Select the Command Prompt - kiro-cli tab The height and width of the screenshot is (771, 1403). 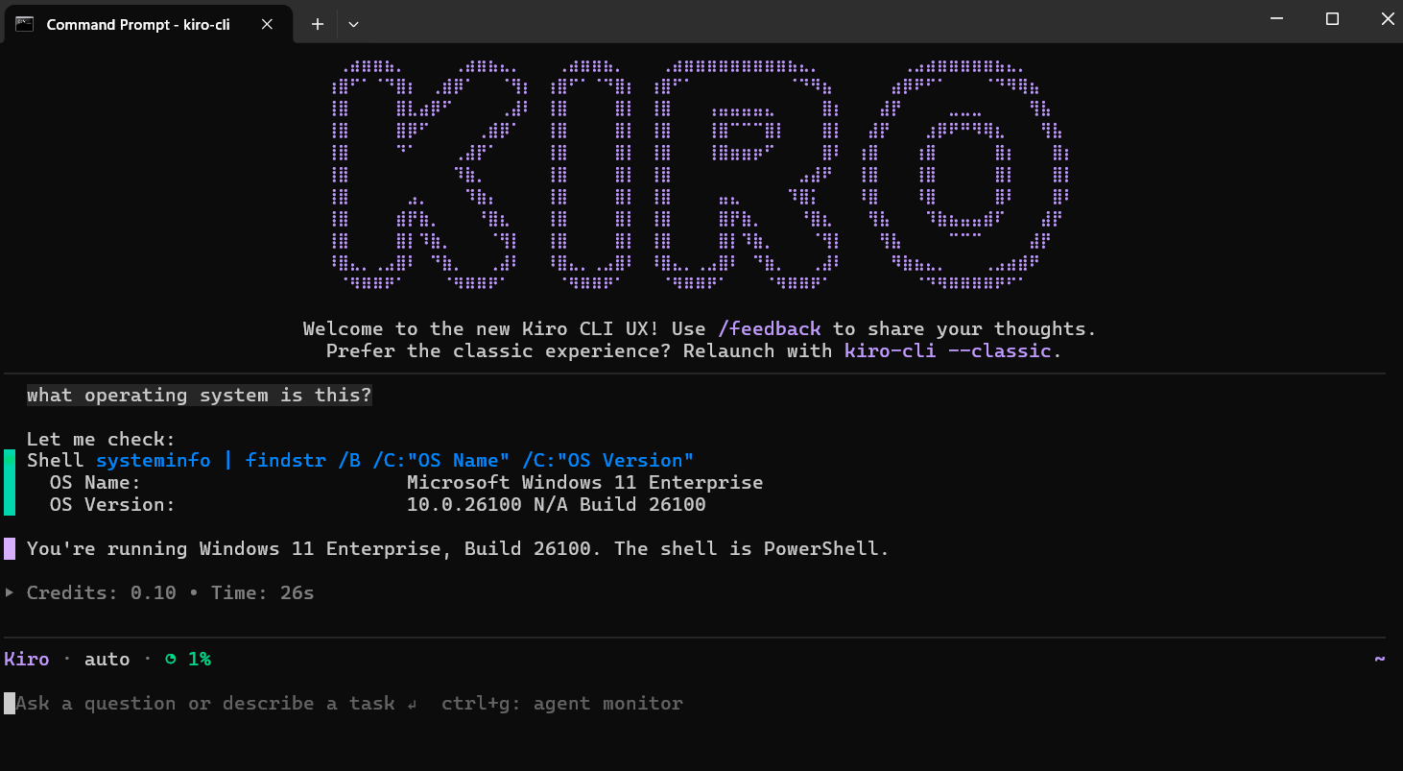137,24
